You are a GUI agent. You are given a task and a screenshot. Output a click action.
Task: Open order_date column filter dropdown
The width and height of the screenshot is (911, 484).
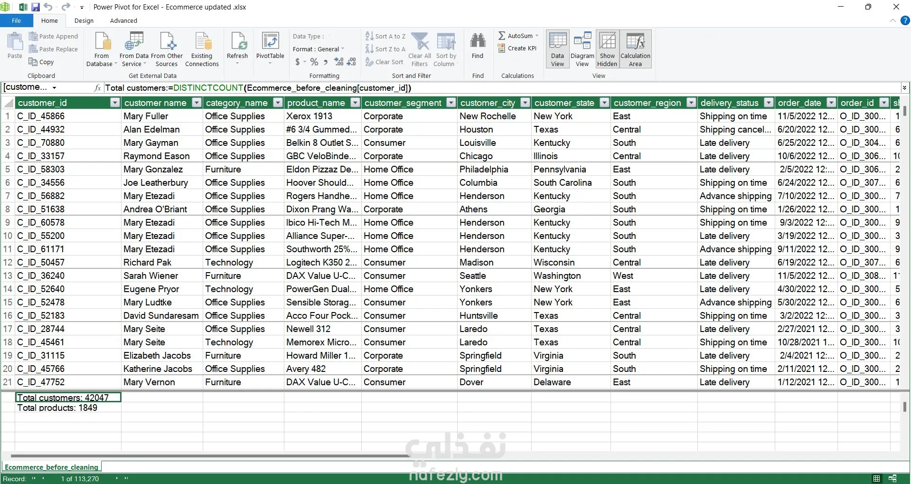(x=831, y=103)
